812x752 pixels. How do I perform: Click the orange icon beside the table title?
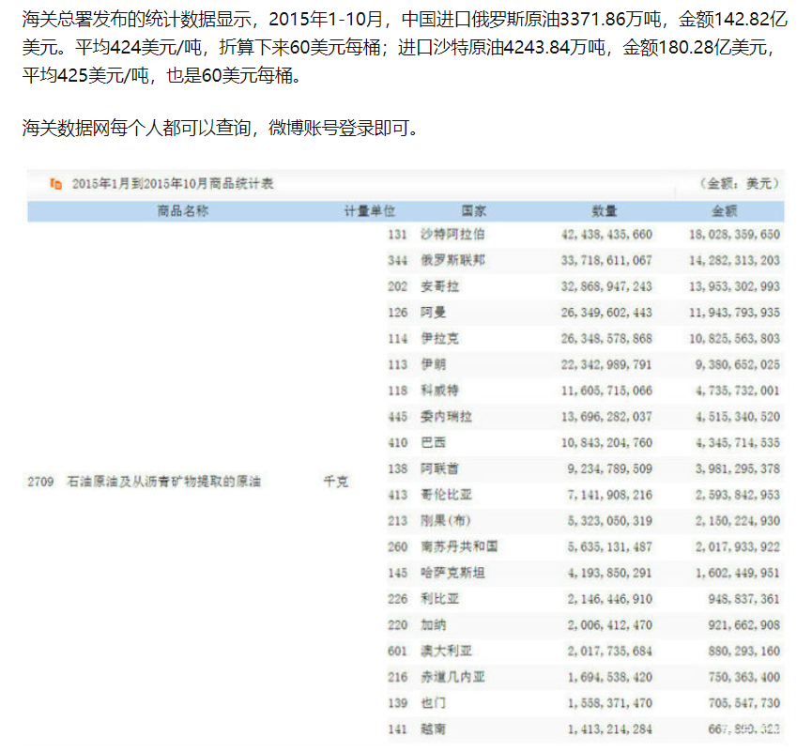56,184
